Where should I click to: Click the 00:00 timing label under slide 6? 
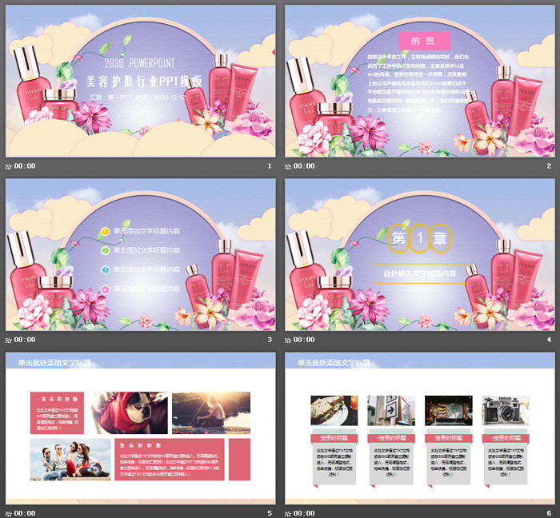305,512
